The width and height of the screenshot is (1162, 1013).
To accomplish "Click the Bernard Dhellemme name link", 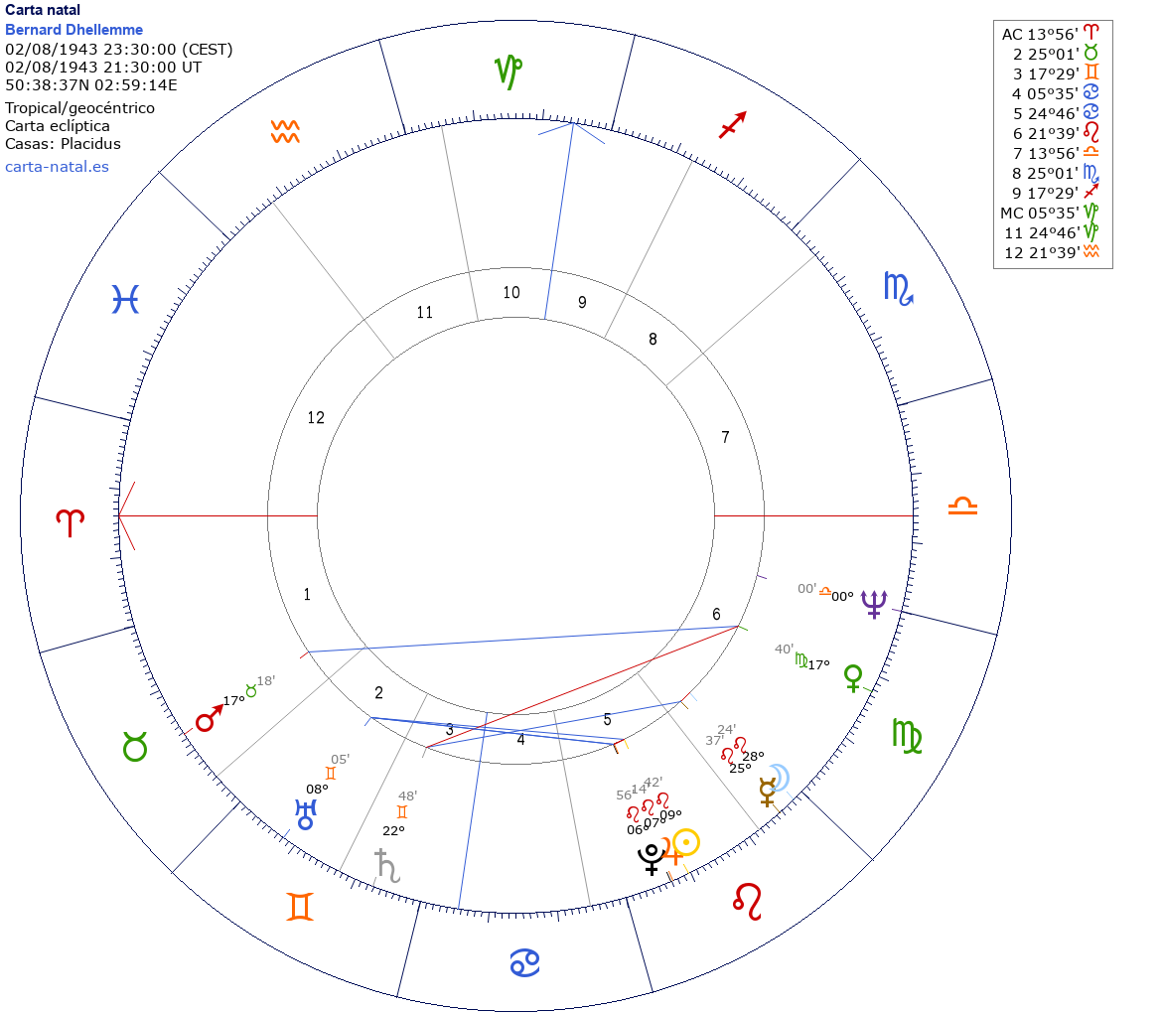I will (x=73, y=30).
